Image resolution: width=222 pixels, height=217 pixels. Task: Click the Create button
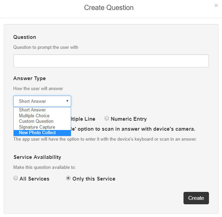point(196,198)
